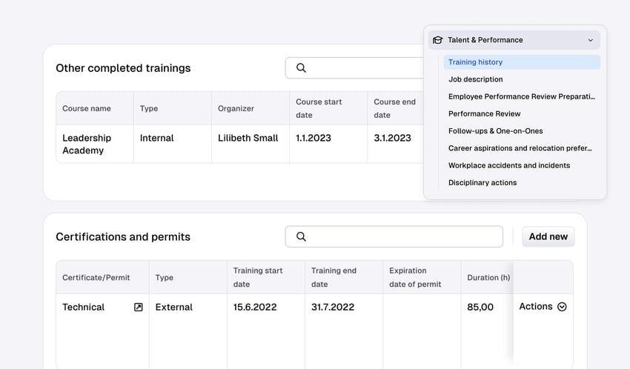The width and height of the screenshot is (630, 369).
Task: Open Follow-ups & One-on-Ones
Action: [495, 131]
